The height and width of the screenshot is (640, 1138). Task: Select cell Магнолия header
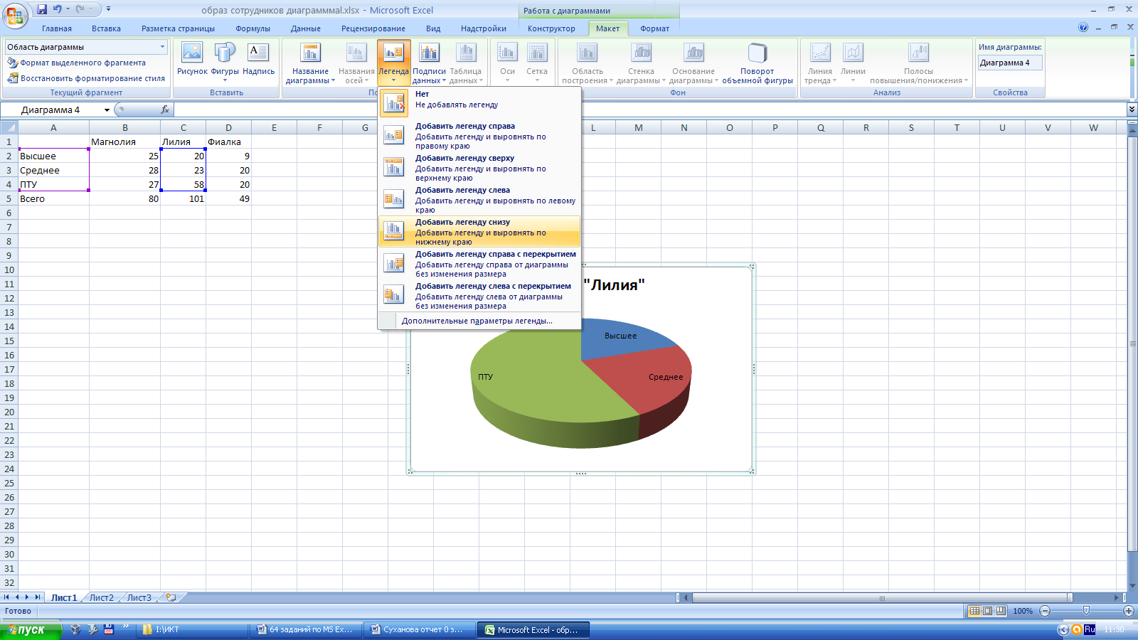click(124, 142)
